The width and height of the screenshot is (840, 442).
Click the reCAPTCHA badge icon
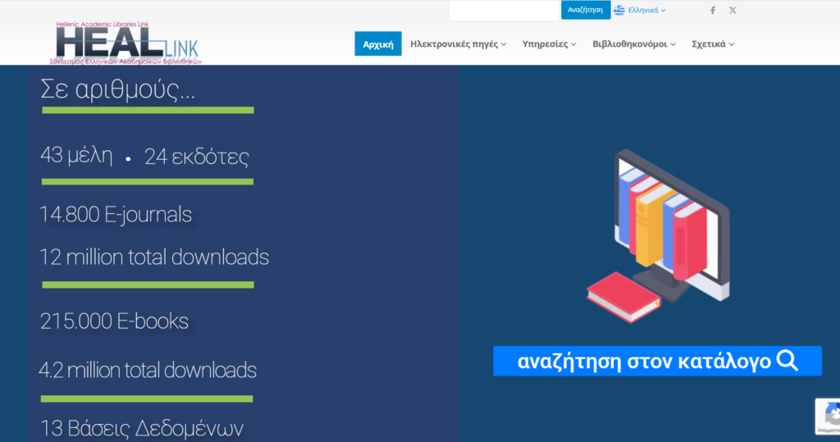pyautogui.click(x=829, y=417)
